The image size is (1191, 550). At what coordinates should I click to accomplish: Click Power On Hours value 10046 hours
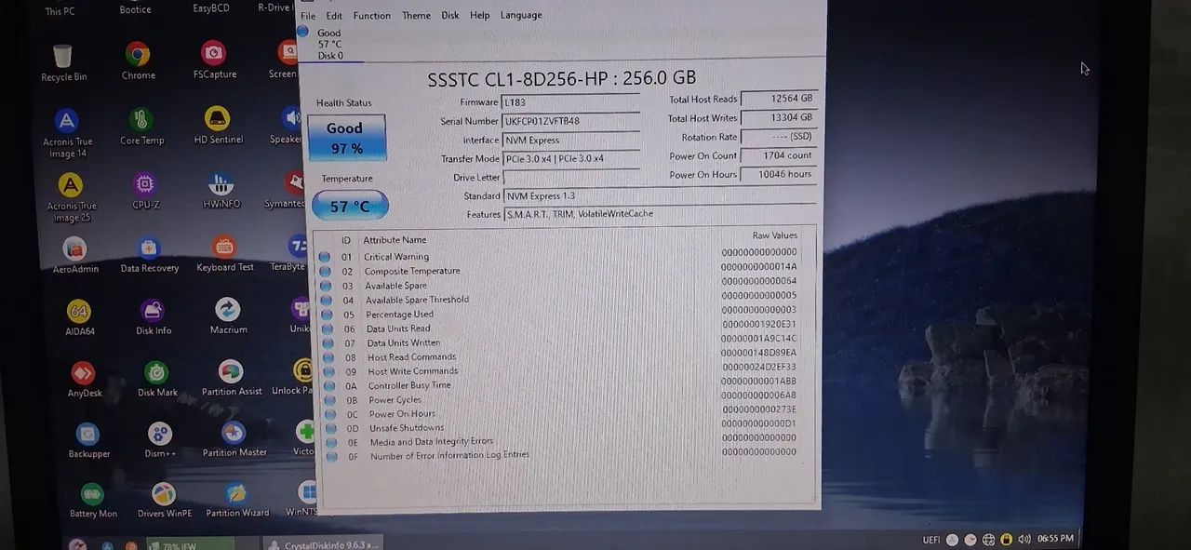pos(779,174)
